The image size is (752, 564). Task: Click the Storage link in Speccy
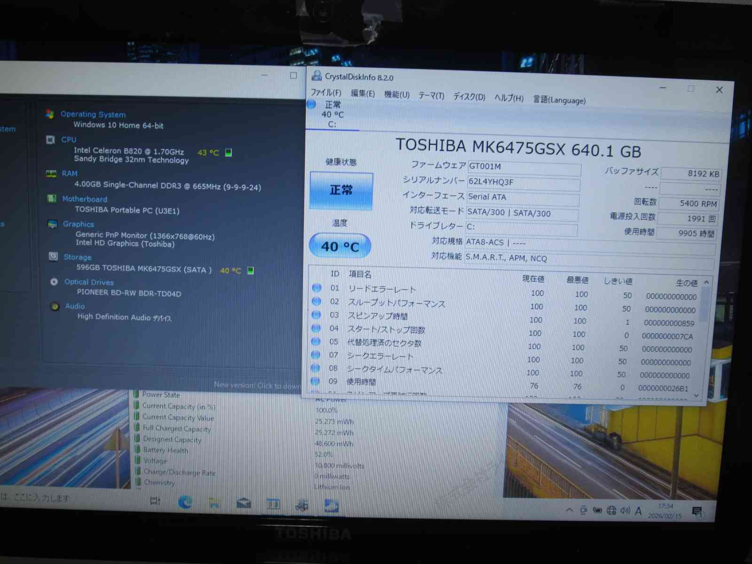(x=78, y=257)
